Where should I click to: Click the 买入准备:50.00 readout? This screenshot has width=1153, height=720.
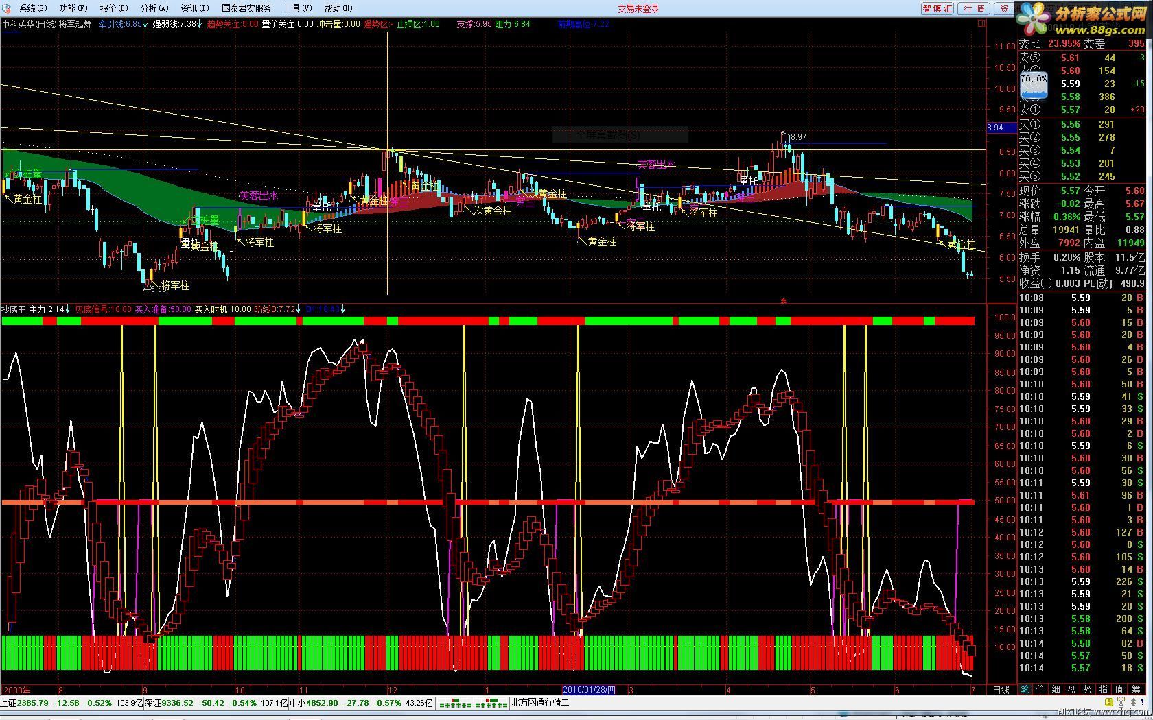click(163, 309)
